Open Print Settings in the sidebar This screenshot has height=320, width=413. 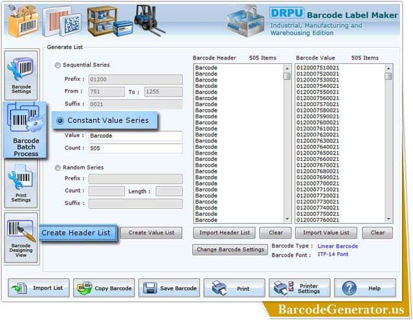tap(21, 183)
